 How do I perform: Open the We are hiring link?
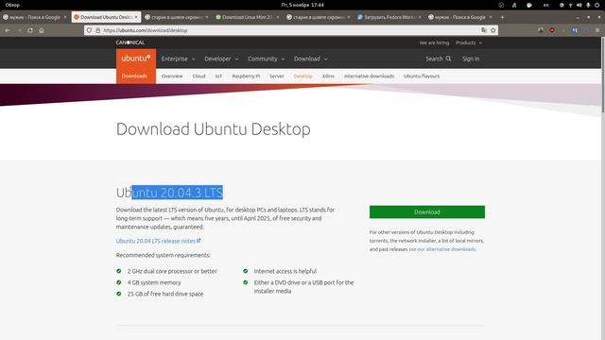click(x=434, y=42)
